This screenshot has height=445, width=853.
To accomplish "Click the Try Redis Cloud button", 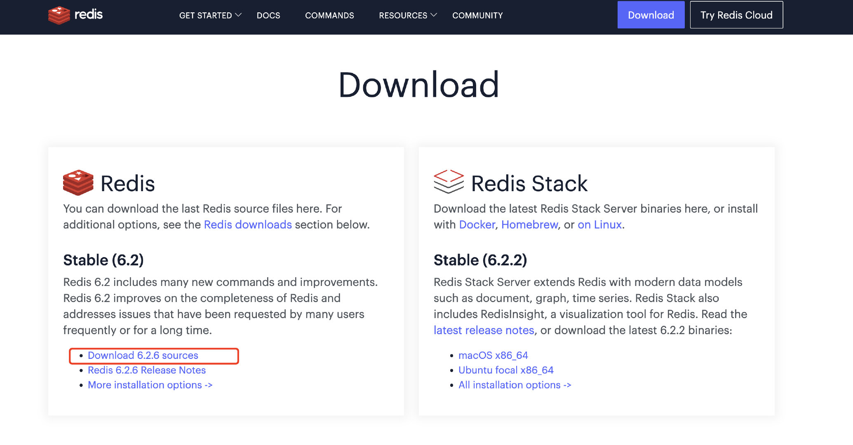I will [x=736, y=15].
